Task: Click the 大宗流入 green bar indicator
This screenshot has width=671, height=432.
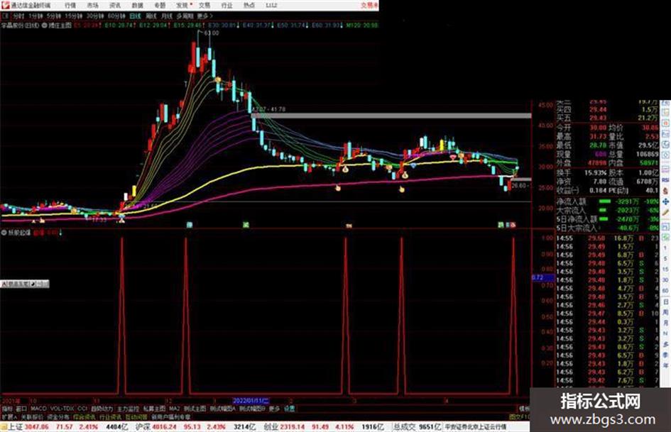Action: [x=604, y=210]
